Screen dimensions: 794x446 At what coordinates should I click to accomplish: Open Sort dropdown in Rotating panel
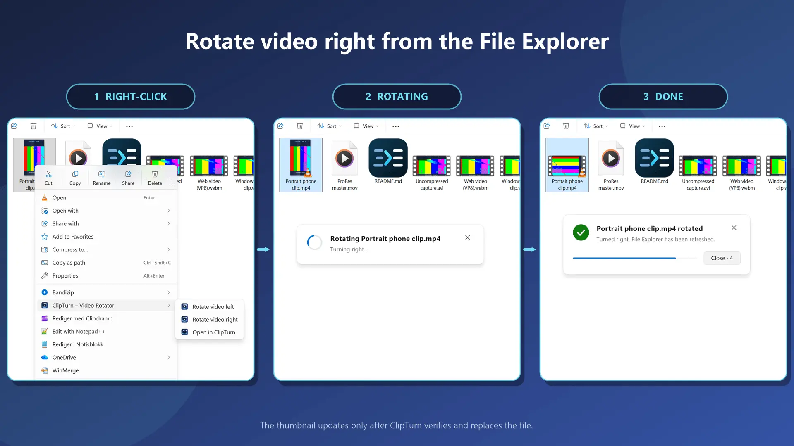point(330,126)
